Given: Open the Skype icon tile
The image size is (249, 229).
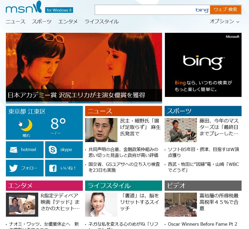Looking at the screenshot, I should (64, 150).
